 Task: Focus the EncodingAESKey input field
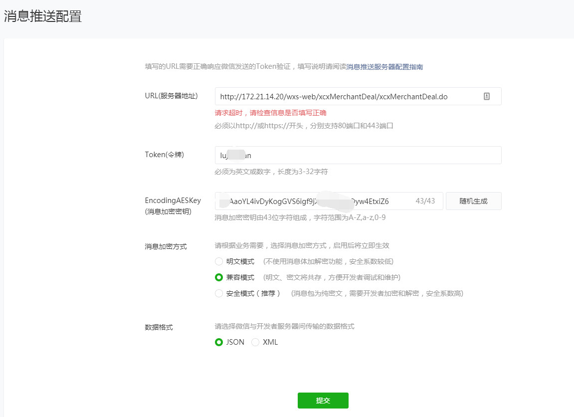tap(329, 201)
